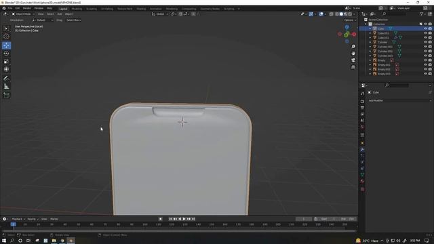Open the Object Data properties green triangle tab
The width and height of the screenshot is (434, 244).
pyautogui.click(x=362, y=175)
